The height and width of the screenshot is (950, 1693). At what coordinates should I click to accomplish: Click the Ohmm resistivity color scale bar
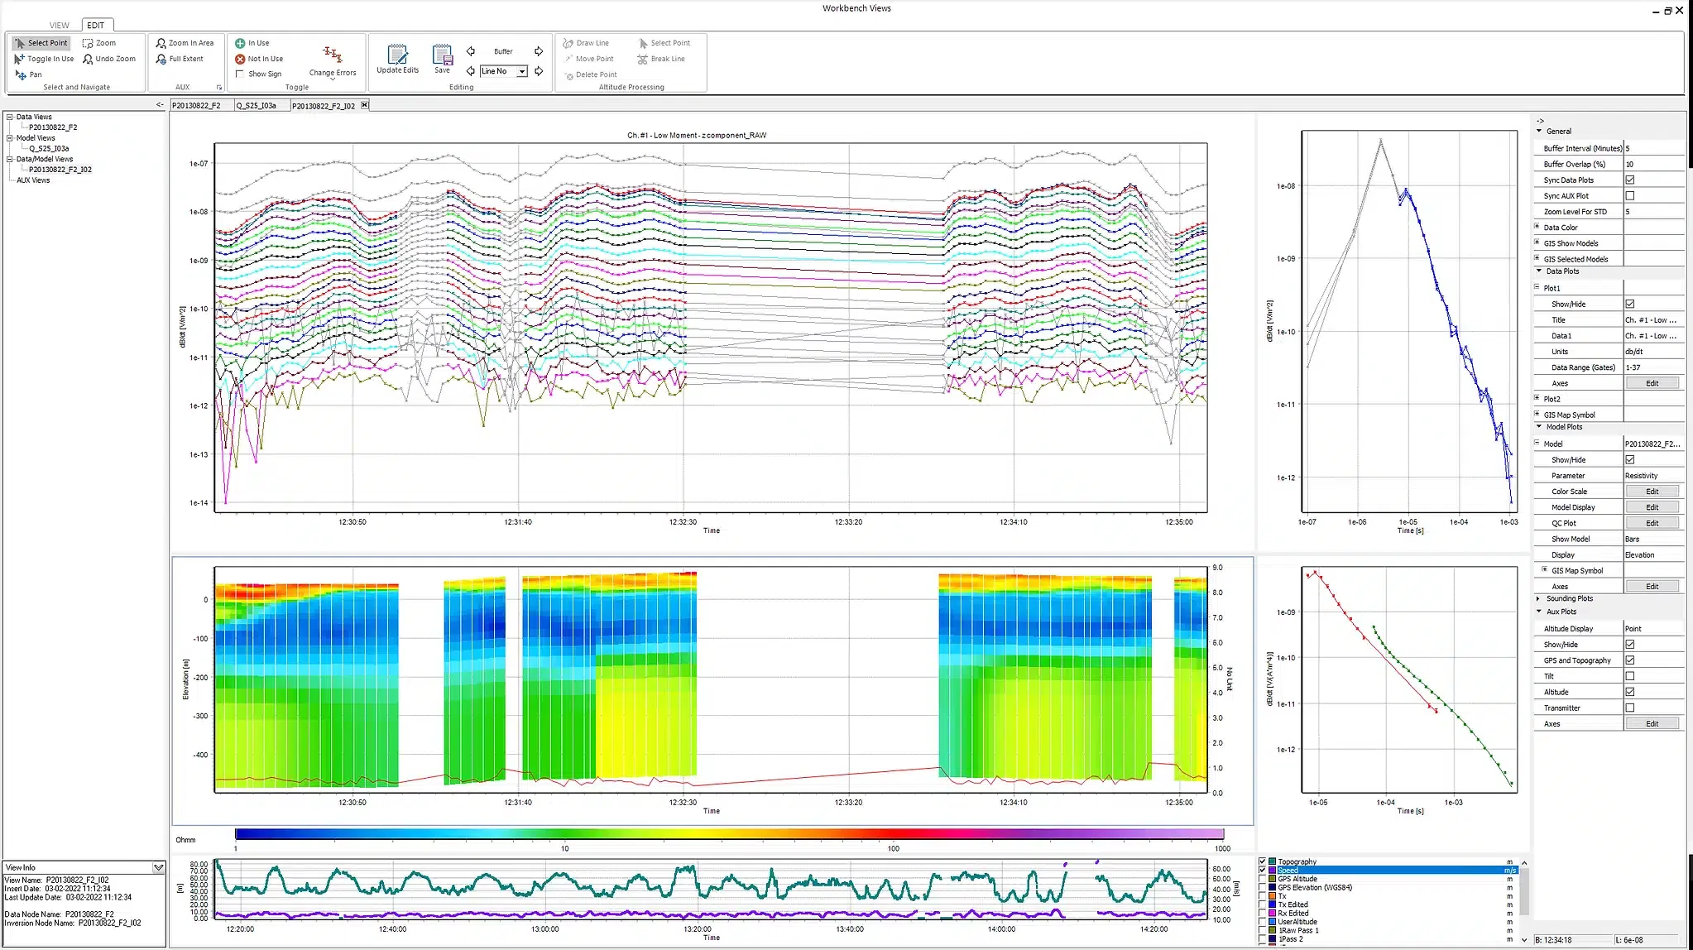(x=729, y=834)
